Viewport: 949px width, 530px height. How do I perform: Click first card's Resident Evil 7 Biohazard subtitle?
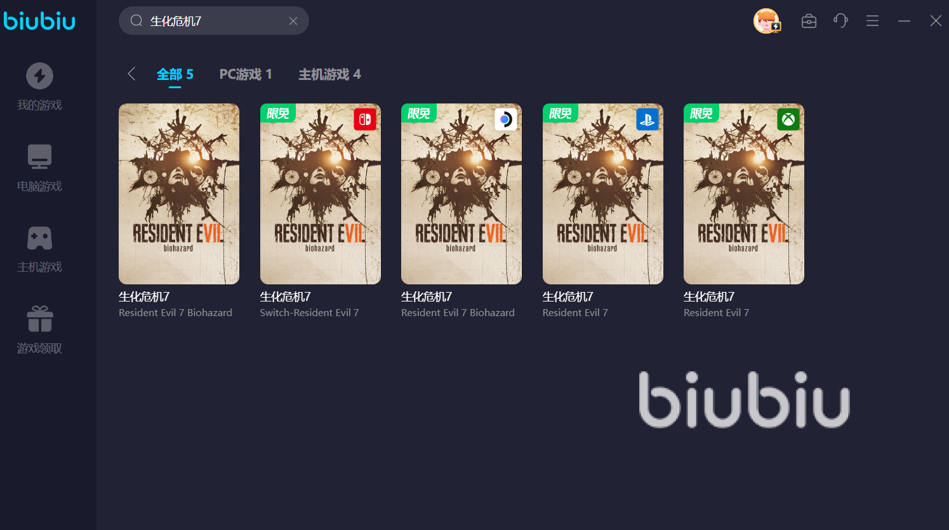176,312
